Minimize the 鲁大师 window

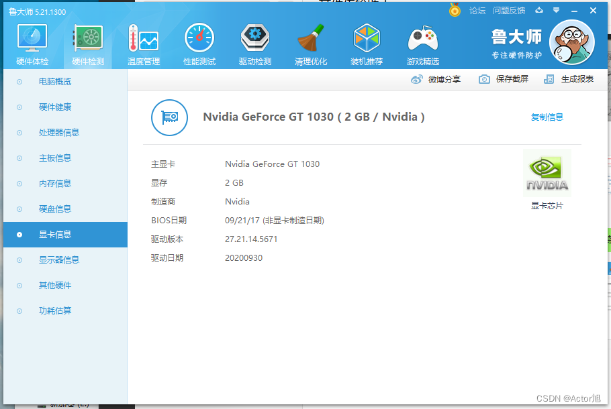(x=574, y=11)
